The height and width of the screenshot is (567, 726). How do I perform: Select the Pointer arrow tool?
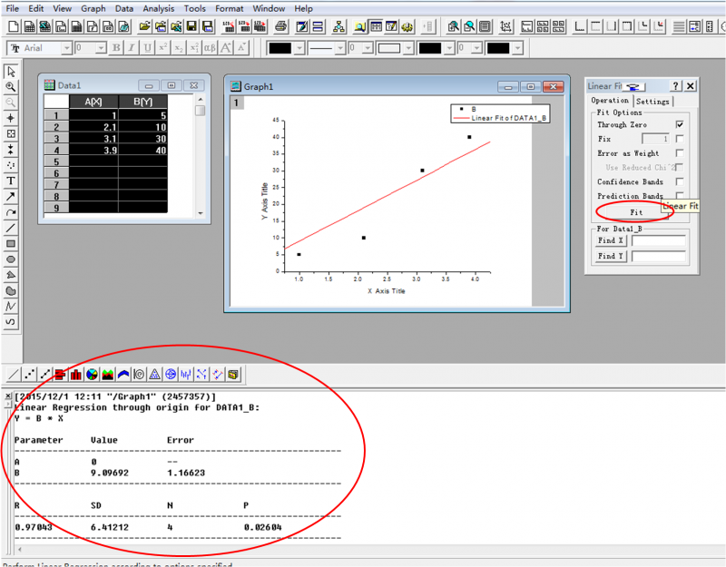tap(11, 71)
